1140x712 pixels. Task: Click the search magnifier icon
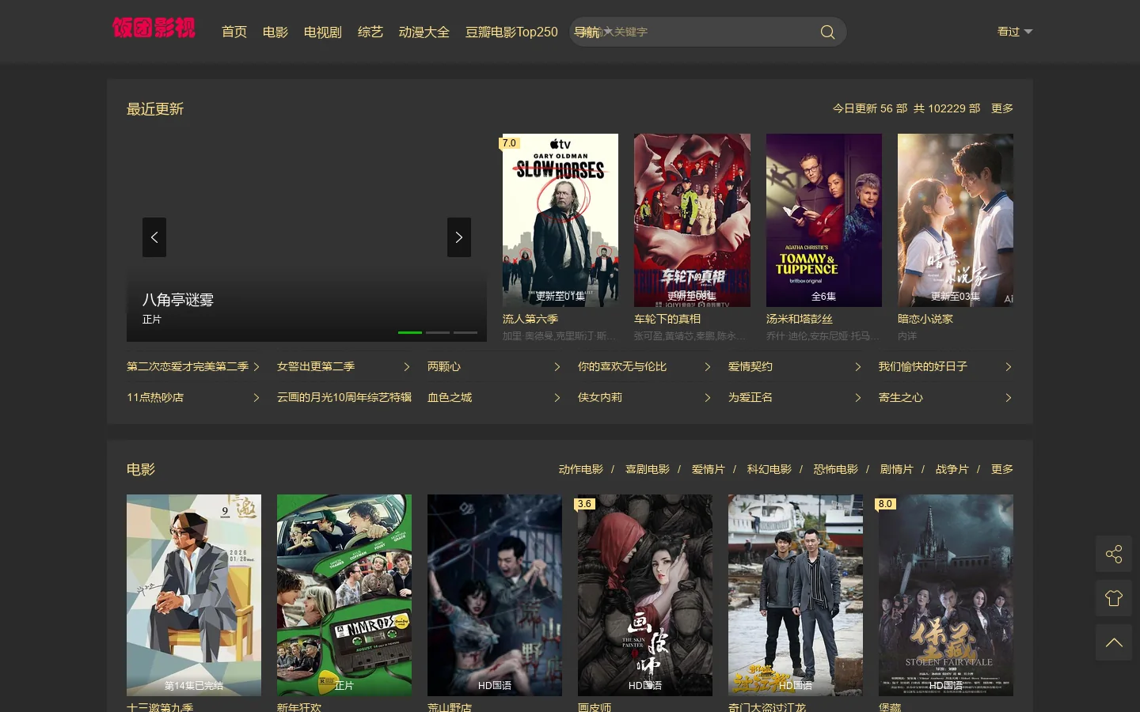click(x=827, y=32)
